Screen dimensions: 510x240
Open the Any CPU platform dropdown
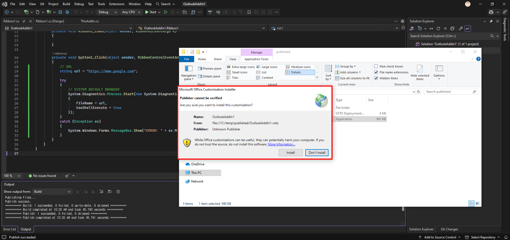tap(131, 12)
